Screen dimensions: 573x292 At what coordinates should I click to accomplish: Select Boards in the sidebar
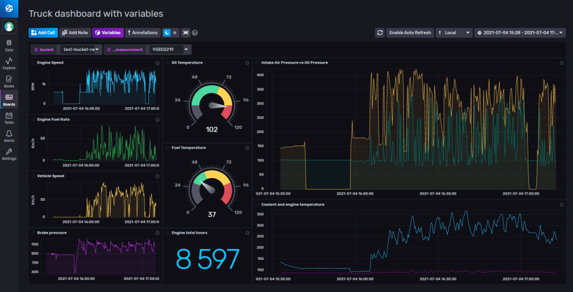[x=9, y=100]
